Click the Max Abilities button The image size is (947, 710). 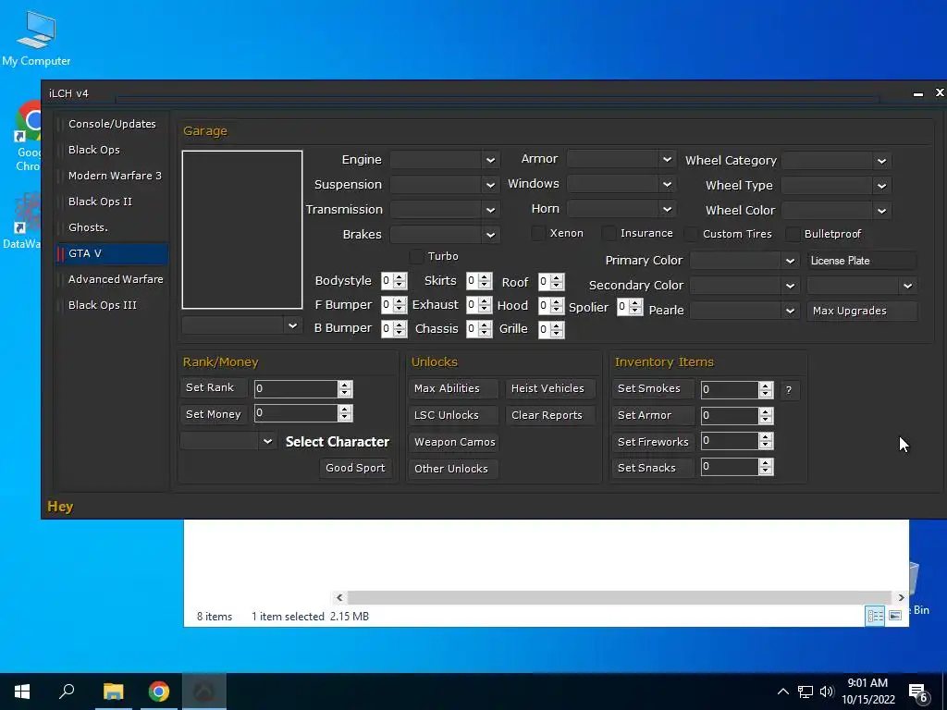coord(453,389)
